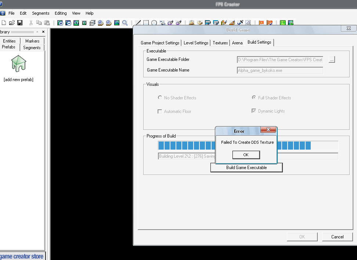Viewport: 357px width, 260px height.
Task: Dismiss the error with OK
Action: tap(246, 155)
